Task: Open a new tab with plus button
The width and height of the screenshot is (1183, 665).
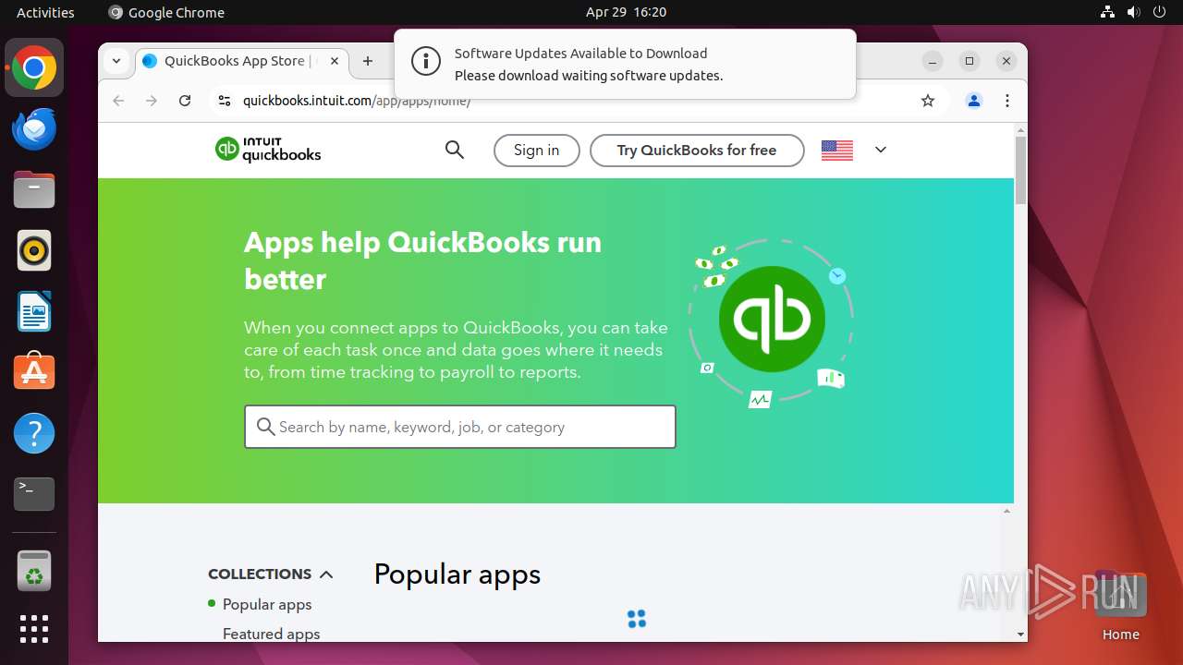Action: [368, 61]
